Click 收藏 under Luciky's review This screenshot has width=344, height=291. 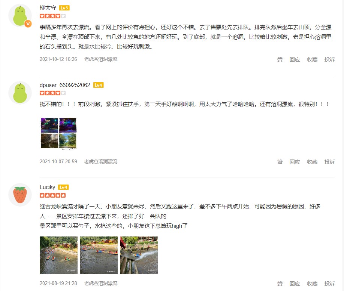312,284
